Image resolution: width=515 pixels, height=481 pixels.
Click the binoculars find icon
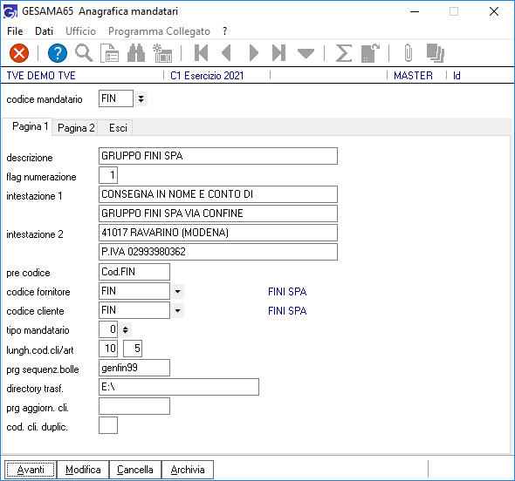click(136, 53)
